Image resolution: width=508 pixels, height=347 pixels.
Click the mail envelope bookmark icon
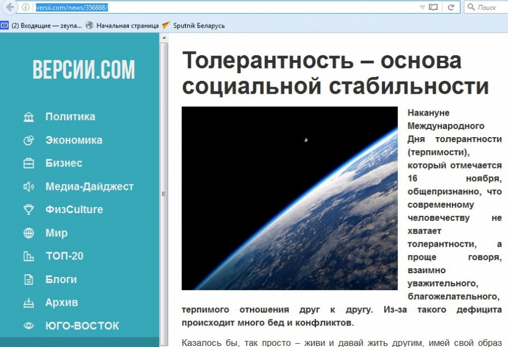click(4, 25)
